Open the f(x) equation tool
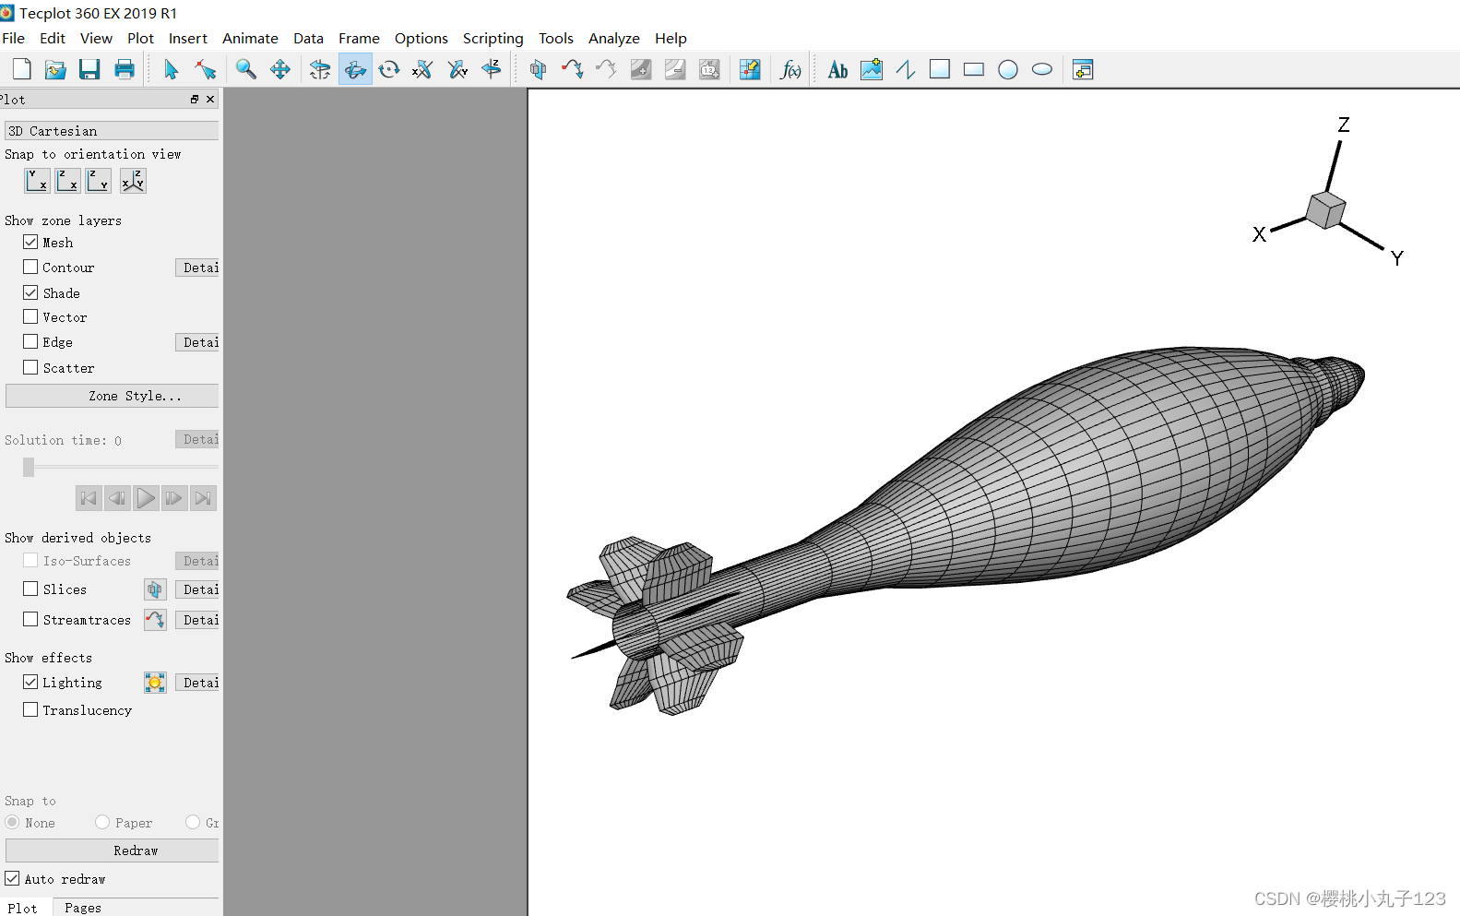 tap(790, 69)
